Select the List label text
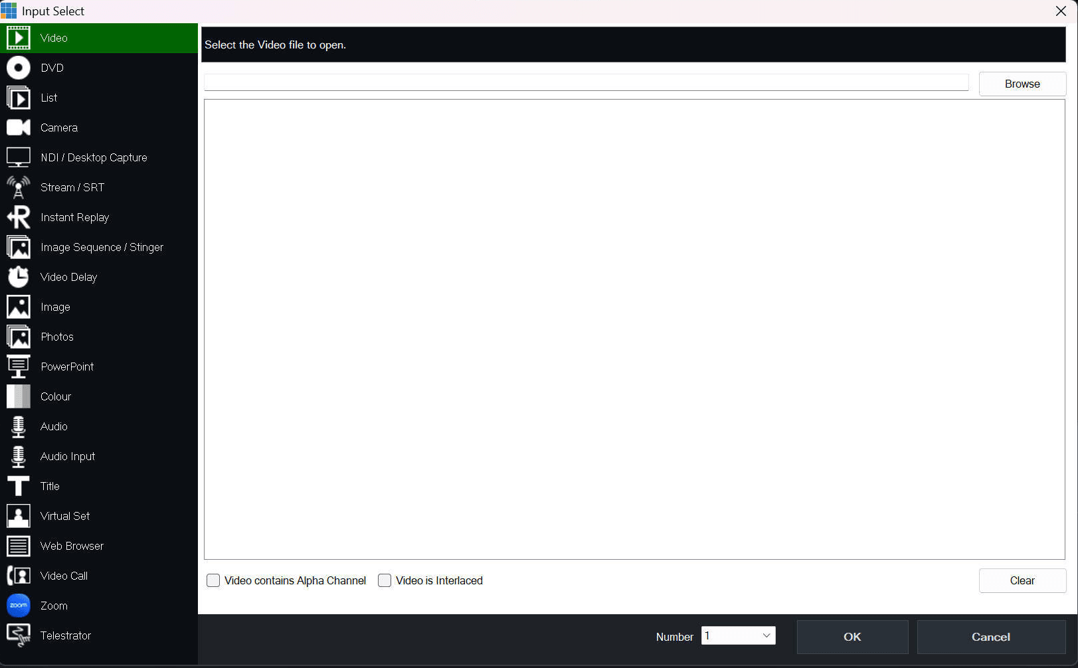The image size is (1078, 668). [x=49, y=98]
